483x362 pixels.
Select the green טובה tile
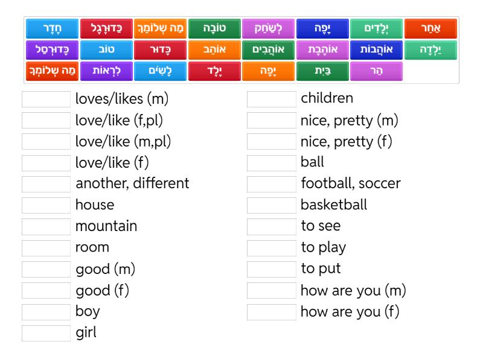point(214,28)
